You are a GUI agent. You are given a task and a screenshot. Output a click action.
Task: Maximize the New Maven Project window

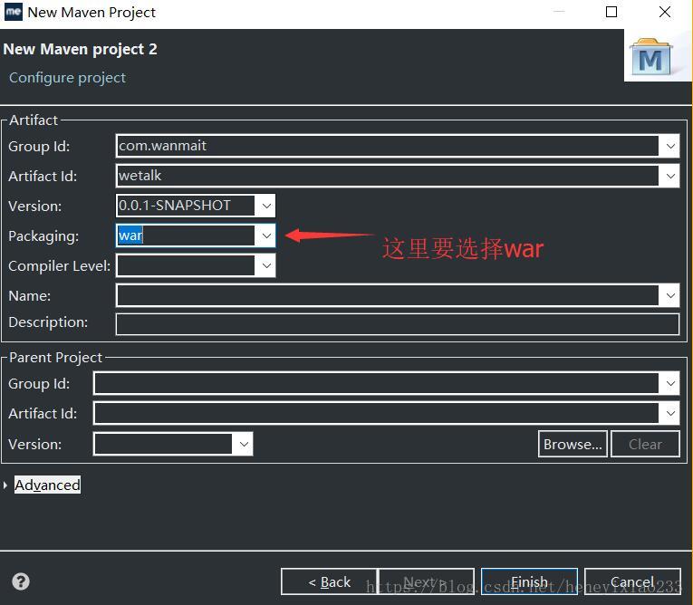point(611,12)
